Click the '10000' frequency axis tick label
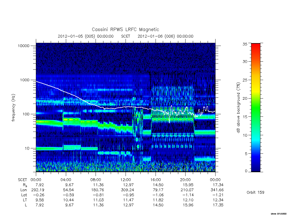This screenshot has height=215, width=287. (24, 46)
